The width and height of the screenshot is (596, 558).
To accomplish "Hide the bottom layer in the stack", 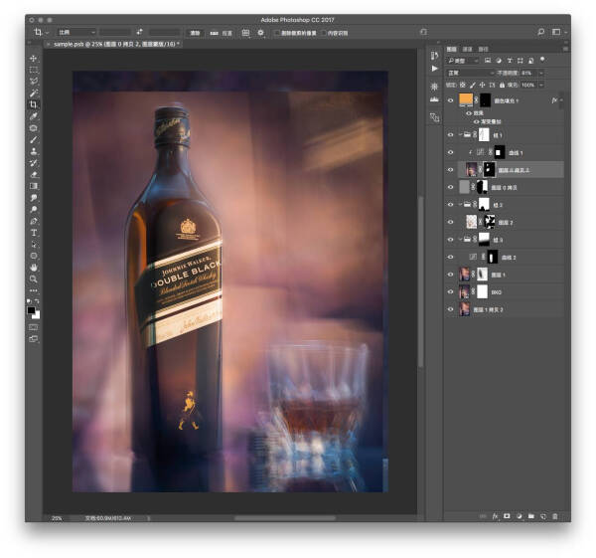I will click(x=450, y=309).
